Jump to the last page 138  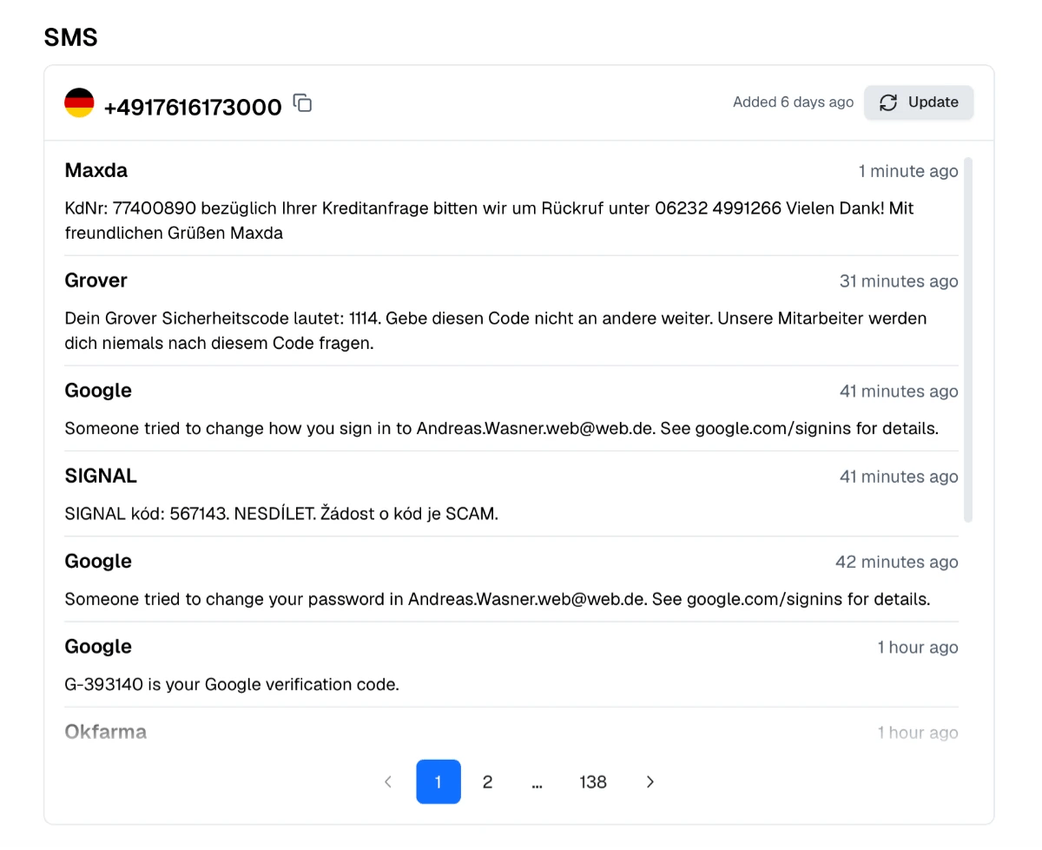(593, 781)
